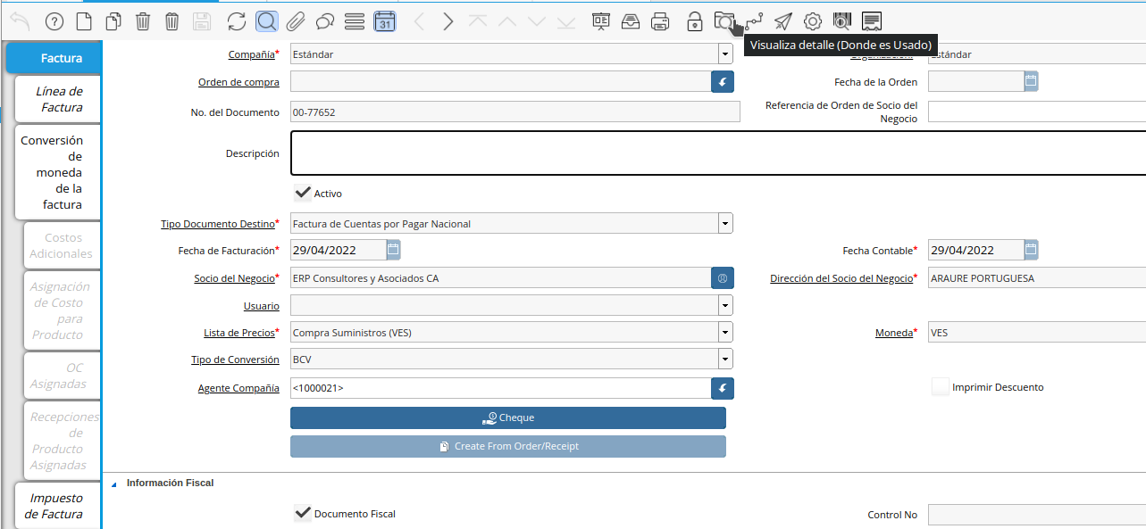Open Agente Compañía lookup button
The image size is (1146, 529).
[x=722, y=388]
